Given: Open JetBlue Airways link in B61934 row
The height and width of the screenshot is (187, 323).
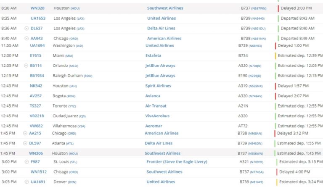Looking at the screenshot, I should point(160,76).
